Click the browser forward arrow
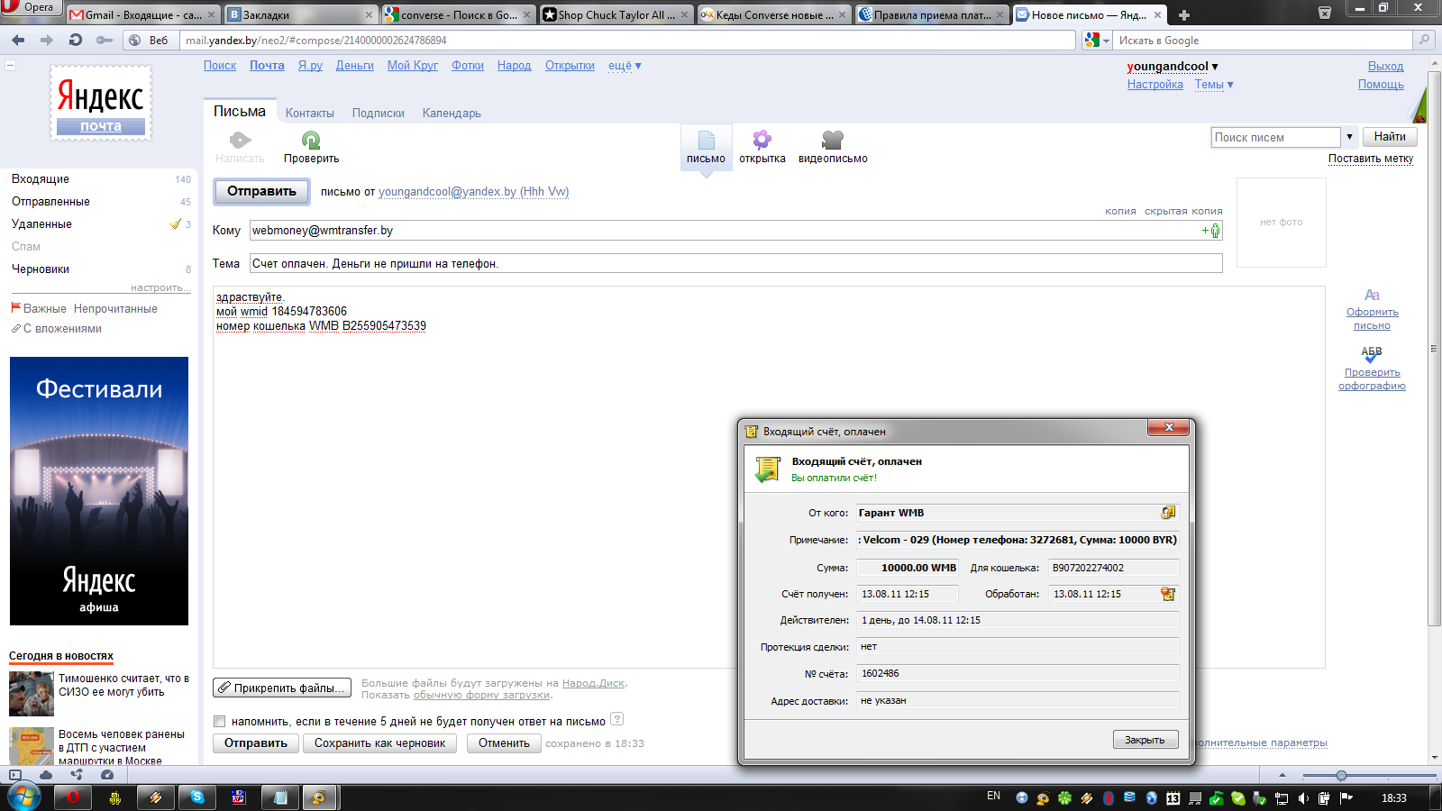The width and height of the screenshot is (1442, 811). pos(47,40)
